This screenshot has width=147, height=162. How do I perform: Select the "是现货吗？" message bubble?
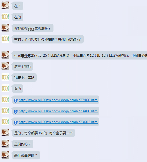23,144
